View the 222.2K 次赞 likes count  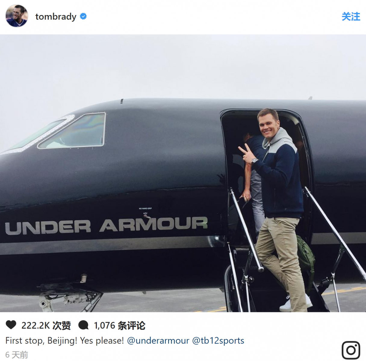pyautogui.click(x=46, y=325)
